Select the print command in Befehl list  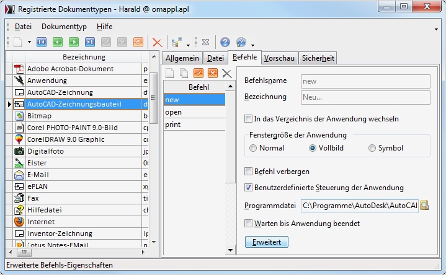tap(194, 124)
